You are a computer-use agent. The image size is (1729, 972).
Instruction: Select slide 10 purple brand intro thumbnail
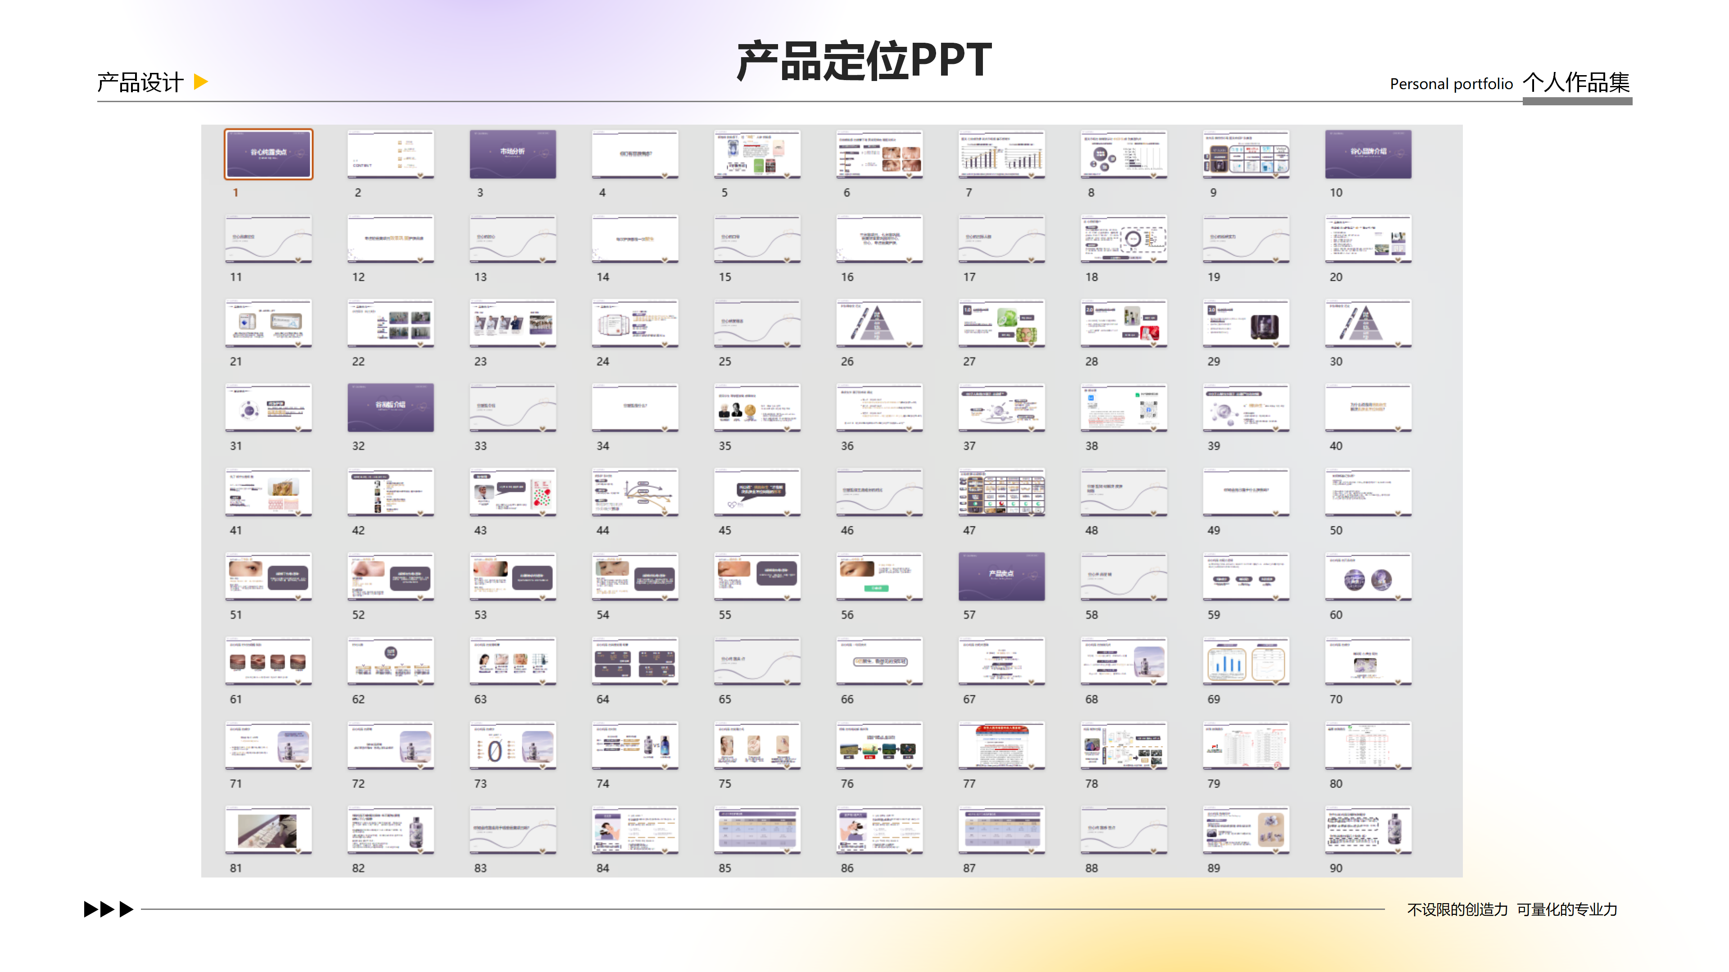tap(1368, 154)
